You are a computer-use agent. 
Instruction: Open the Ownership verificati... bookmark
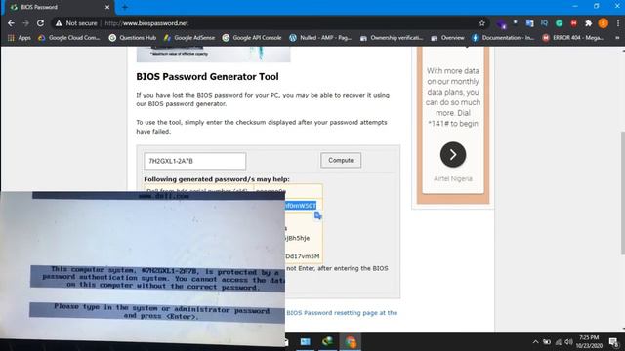coord(392,38)
